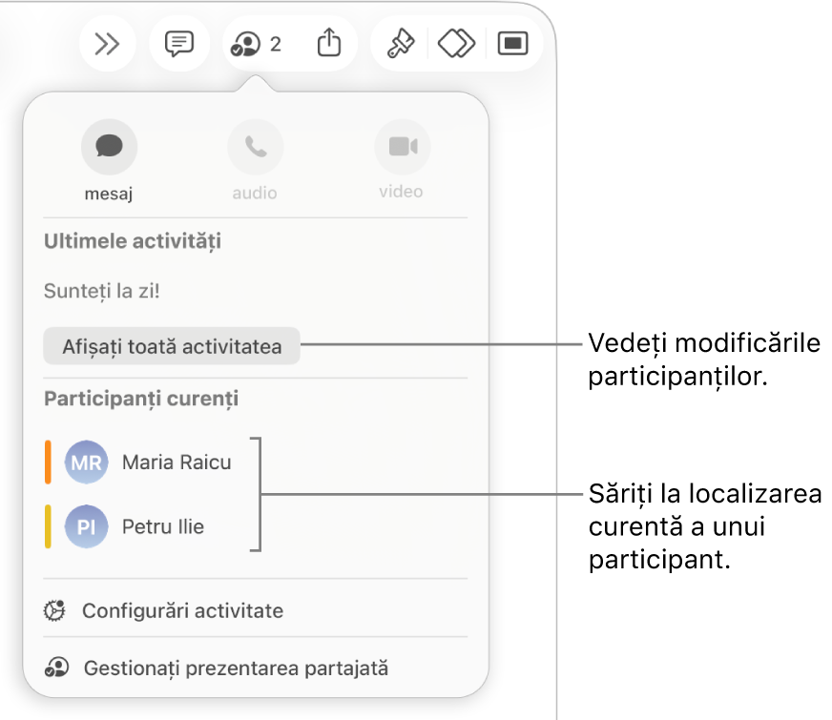Viewport: 832px width, 720px height.
Task: Open the comments speech bubble icon
Action: tap(178, 44)
